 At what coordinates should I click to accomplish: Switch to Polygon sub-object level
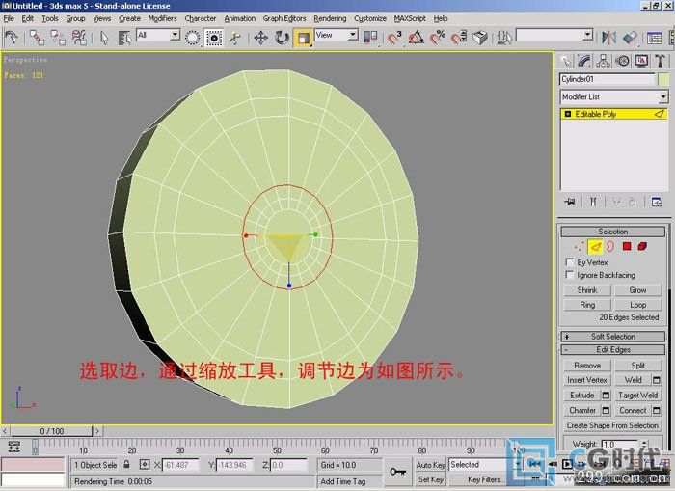pos(627,246)
